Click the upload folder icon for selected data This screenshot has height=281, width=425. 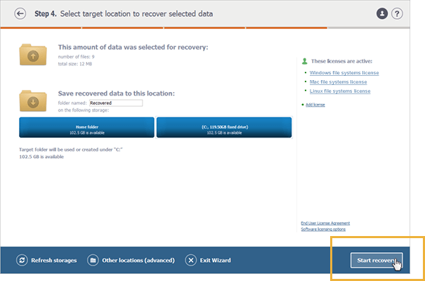click(x=33, y=55)
